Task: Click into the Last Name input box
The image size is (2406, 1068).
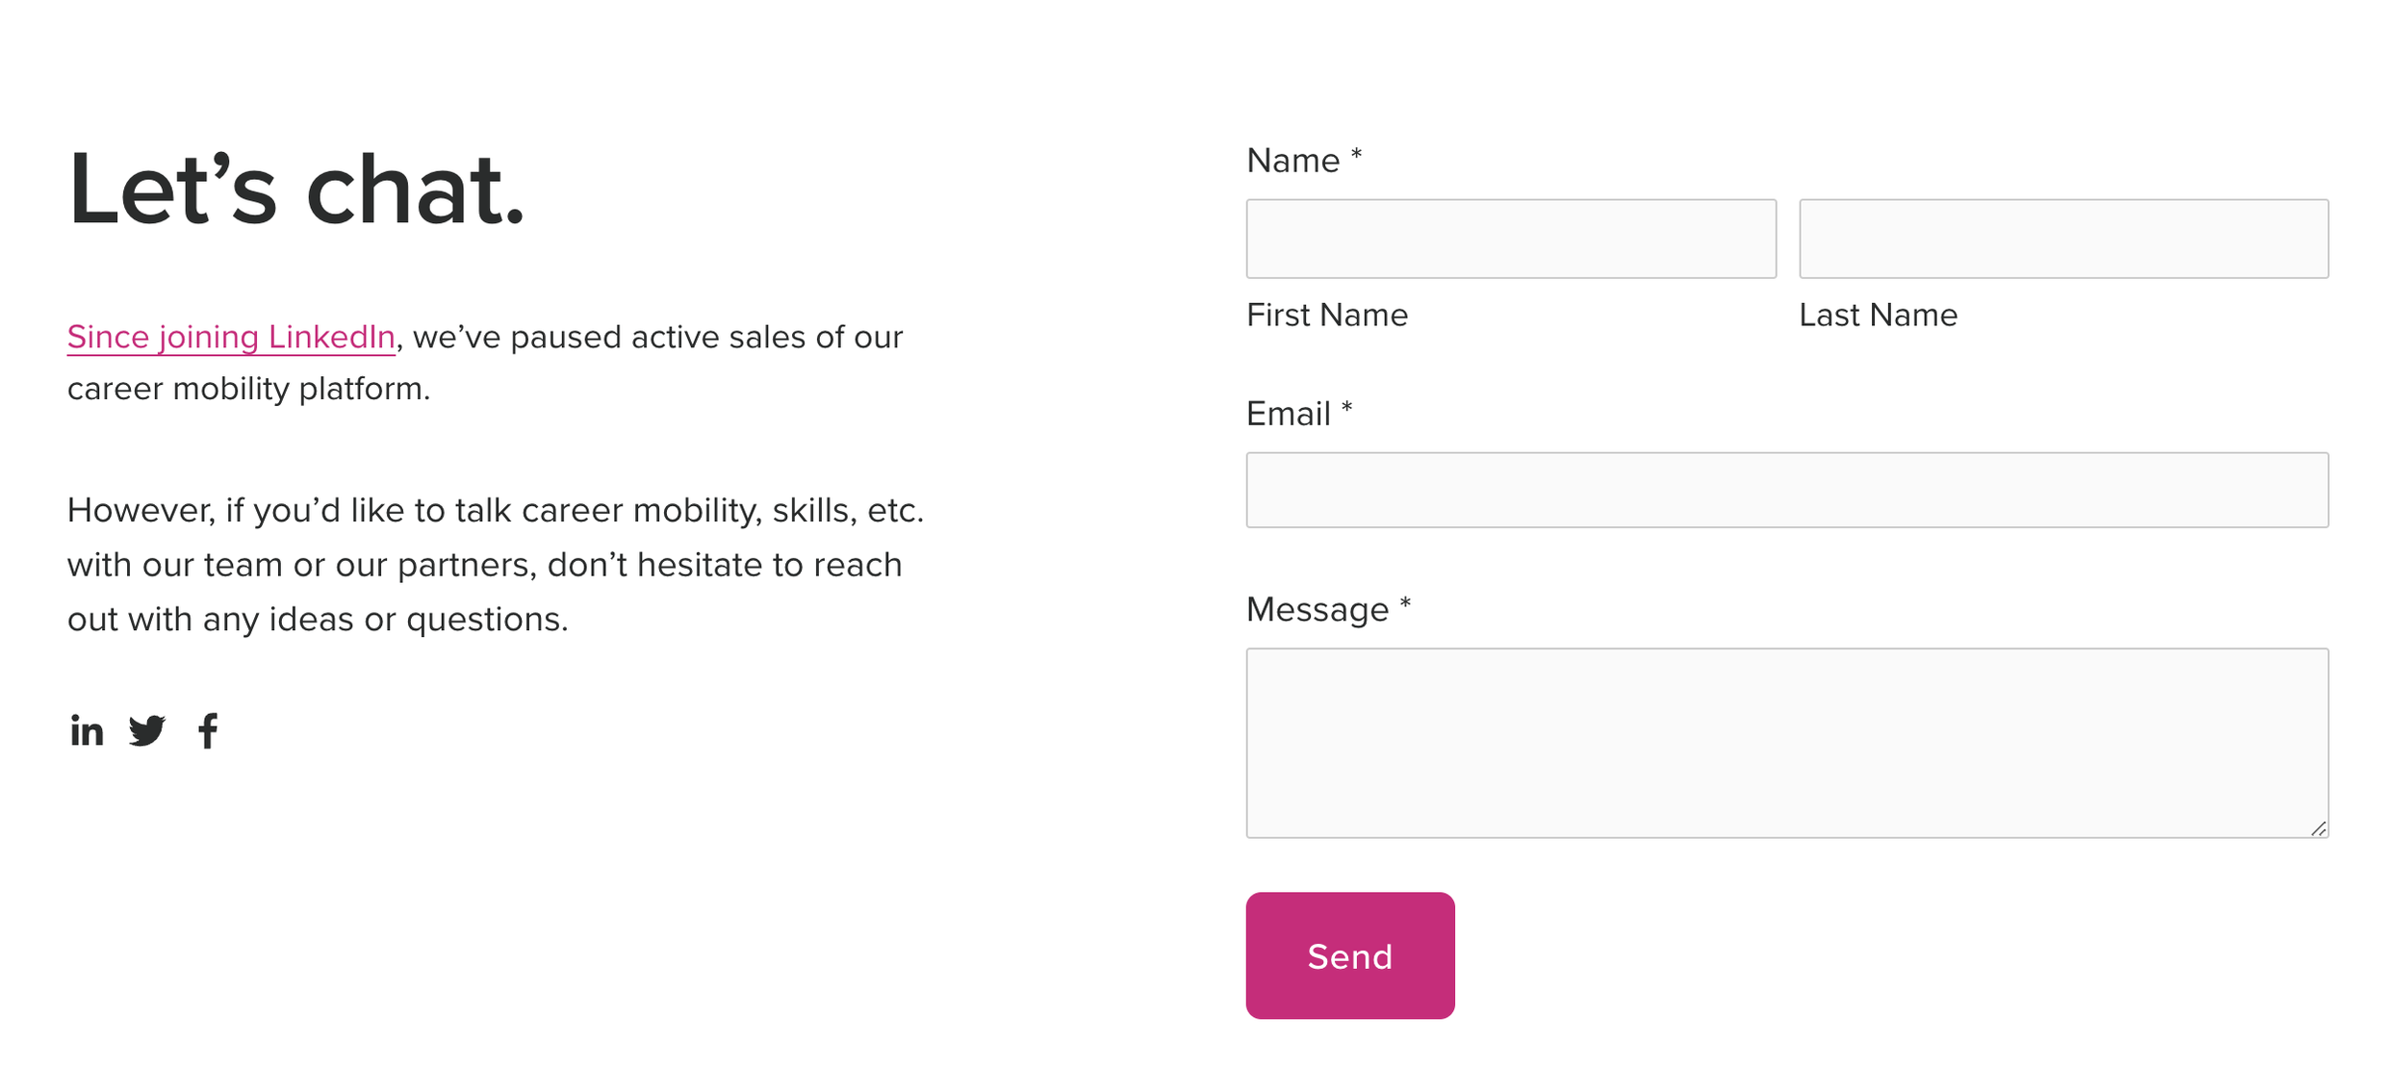Action: pos(2062,239)
